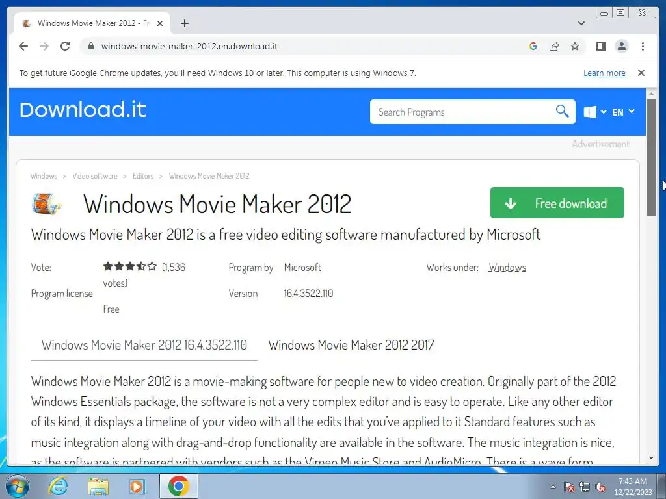
Task: Open Windows Explorer from the taskbar
Action: click(x=98, y=486)
